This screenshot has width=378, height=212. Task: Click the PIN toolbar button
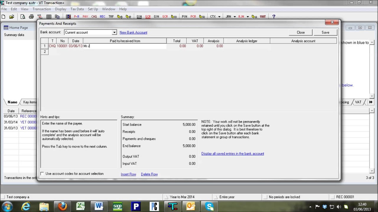(185, 17)
